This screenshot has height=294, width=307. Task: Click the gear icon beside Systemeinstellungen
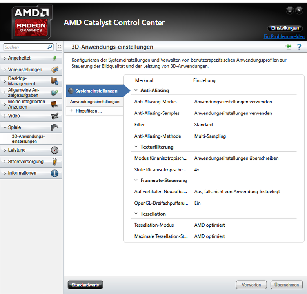point(71,91)
